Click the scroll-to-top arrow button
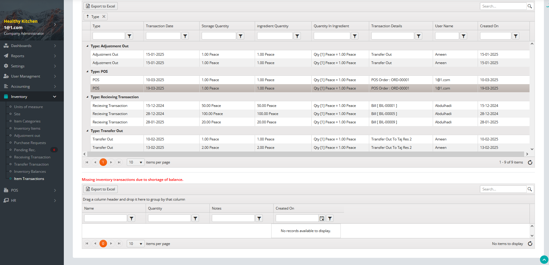This screenshot has width=549, height=265. point(544,260)
